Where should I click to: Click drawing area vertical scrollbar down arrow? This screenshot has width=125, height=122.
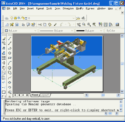(122, 91)
